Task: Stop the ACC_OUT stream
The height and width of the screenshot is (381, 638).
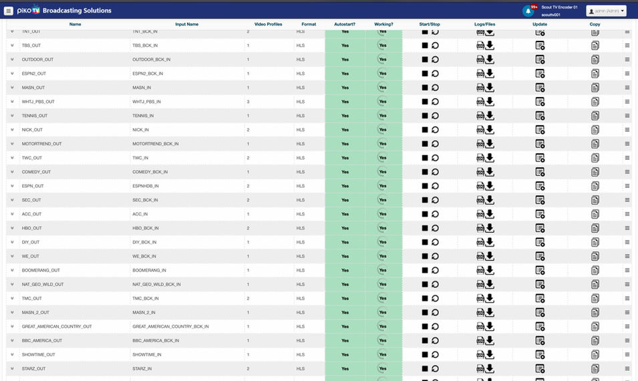Action: [425, 214]
